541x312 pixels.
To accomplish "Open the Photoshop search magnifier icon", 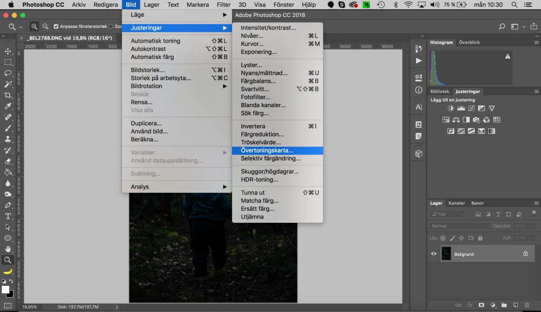I will [502, 27].
